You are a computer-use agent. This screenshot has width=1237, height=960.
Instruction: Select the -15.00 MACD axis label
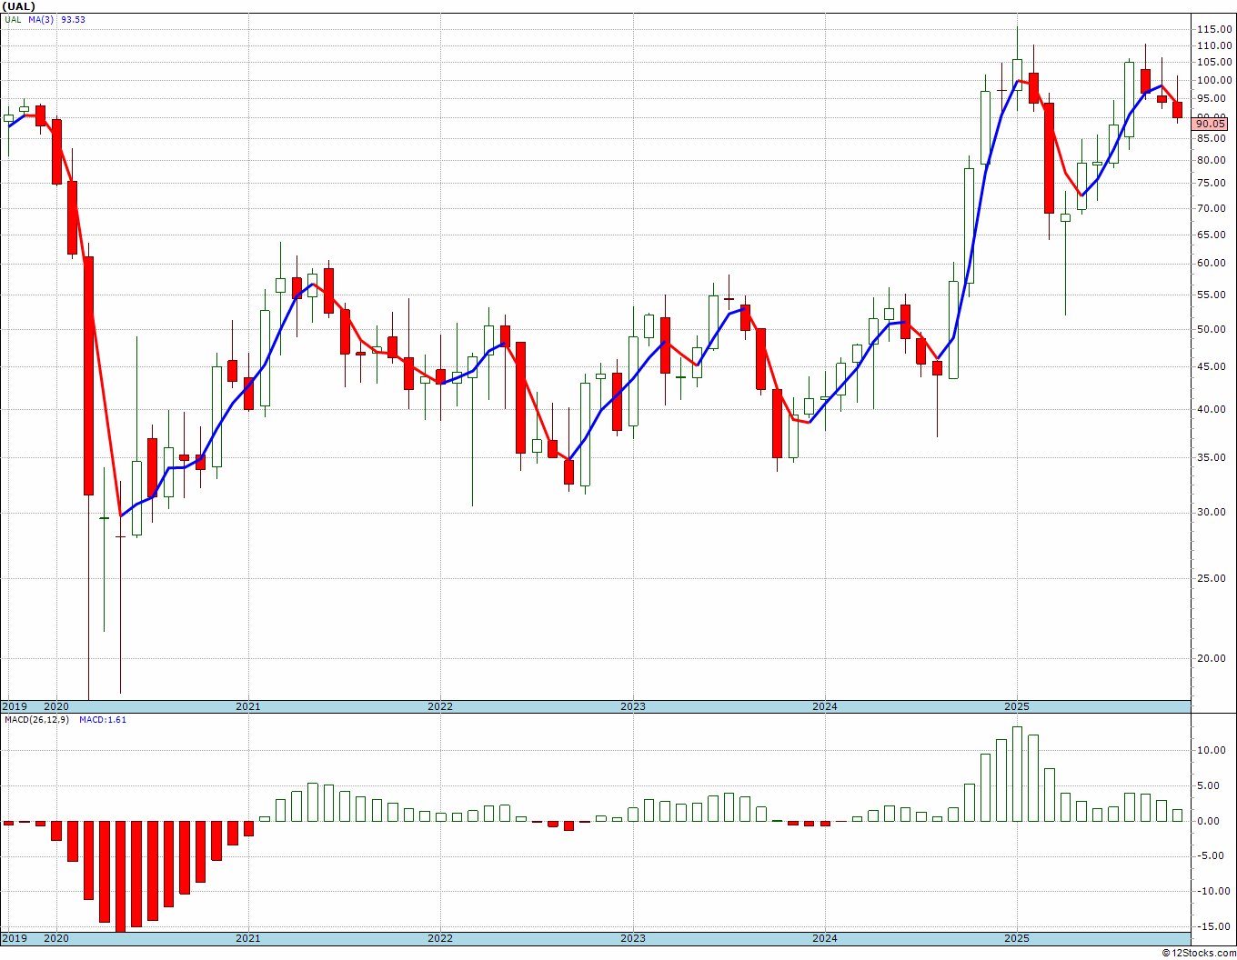point(1212,926)
